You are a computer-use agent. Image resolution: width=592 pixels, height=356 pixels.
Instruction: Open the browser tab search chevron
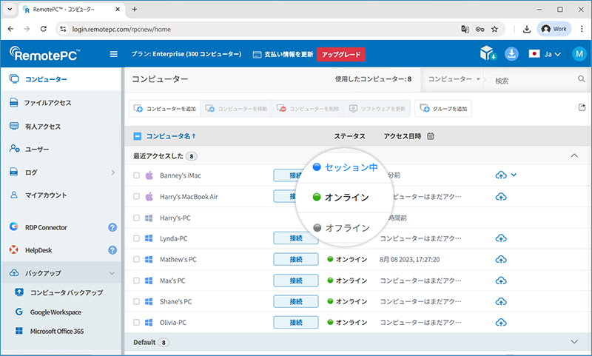pos(10,9)
